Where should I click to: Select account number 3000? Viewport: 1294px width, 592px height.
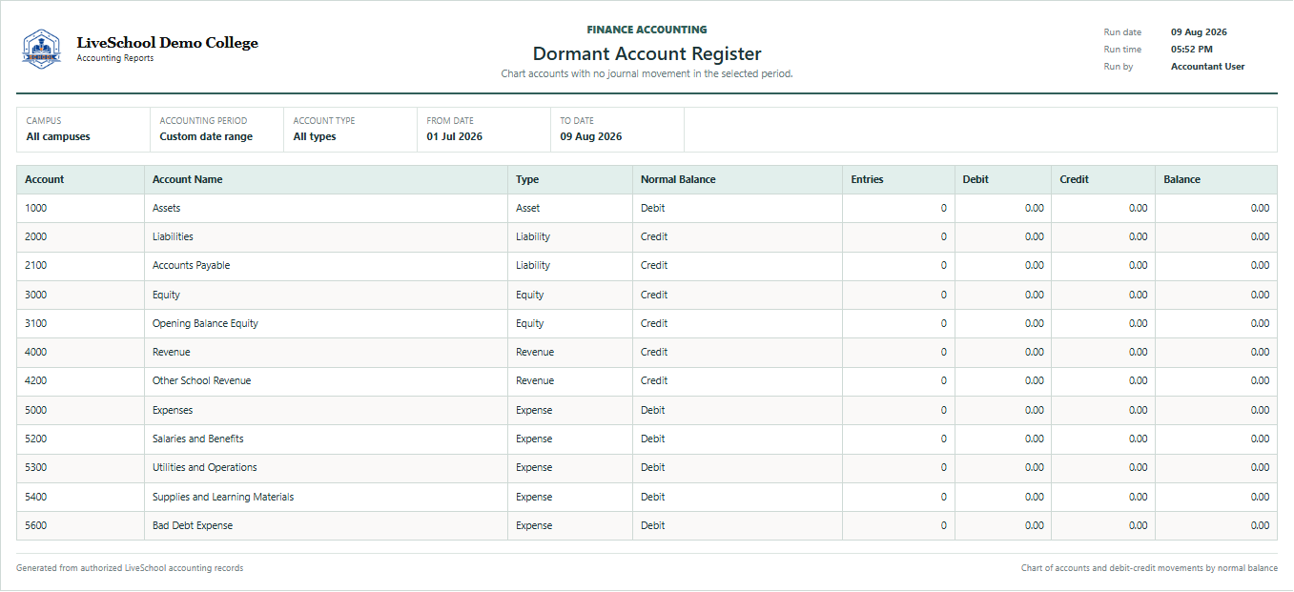coord(36,295)
